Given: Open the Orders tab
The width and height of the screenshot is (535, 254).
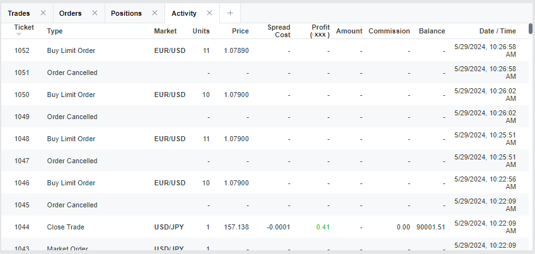Looking at the screenshot, I should point(70,13).
